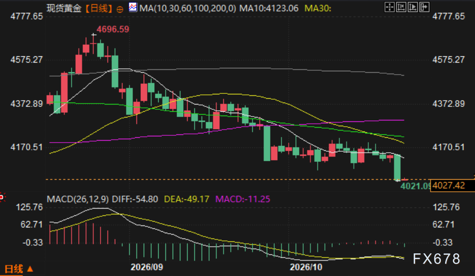Click the orange 4027.42 current price tag
Screen dimensions: 475x276
(452, 185)
